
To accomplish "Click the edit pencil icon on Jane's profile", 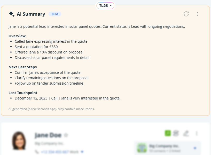I will click(x=186, y=133).
